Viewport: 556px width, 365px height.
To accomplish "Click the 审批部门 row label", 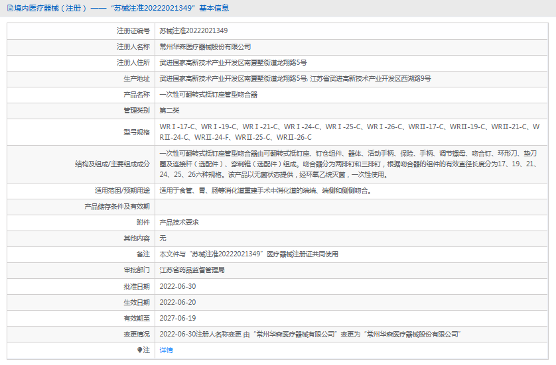I will tap(137, 270).
